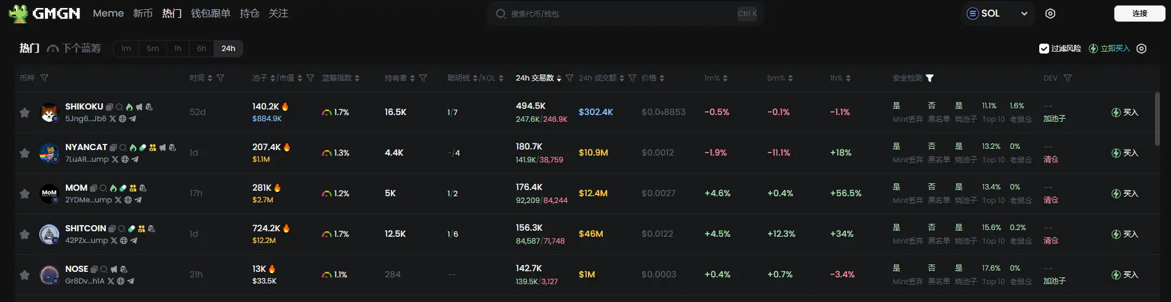Click the GMGN logo

coord(44,14)
